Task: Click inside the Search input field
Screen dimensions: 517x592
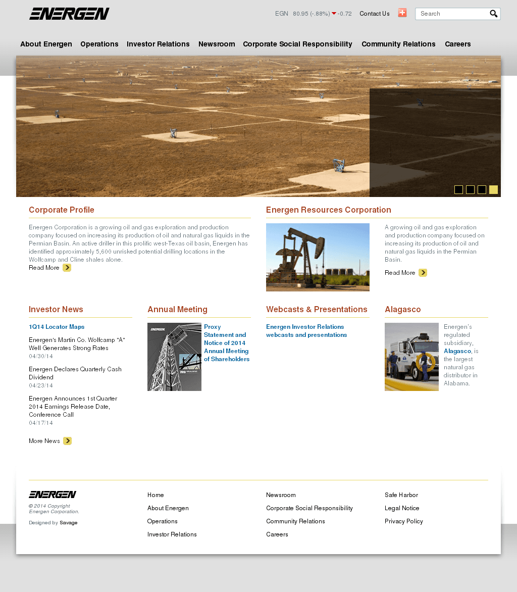Action: 452,14
